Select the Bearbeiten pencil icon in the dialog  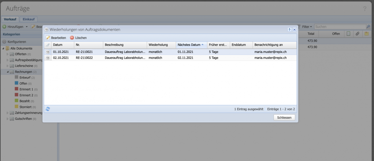(x=48, y=37)
